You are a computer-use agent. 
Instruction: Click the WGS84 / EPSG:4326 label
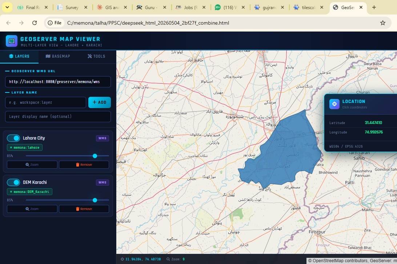pos(346,146)
